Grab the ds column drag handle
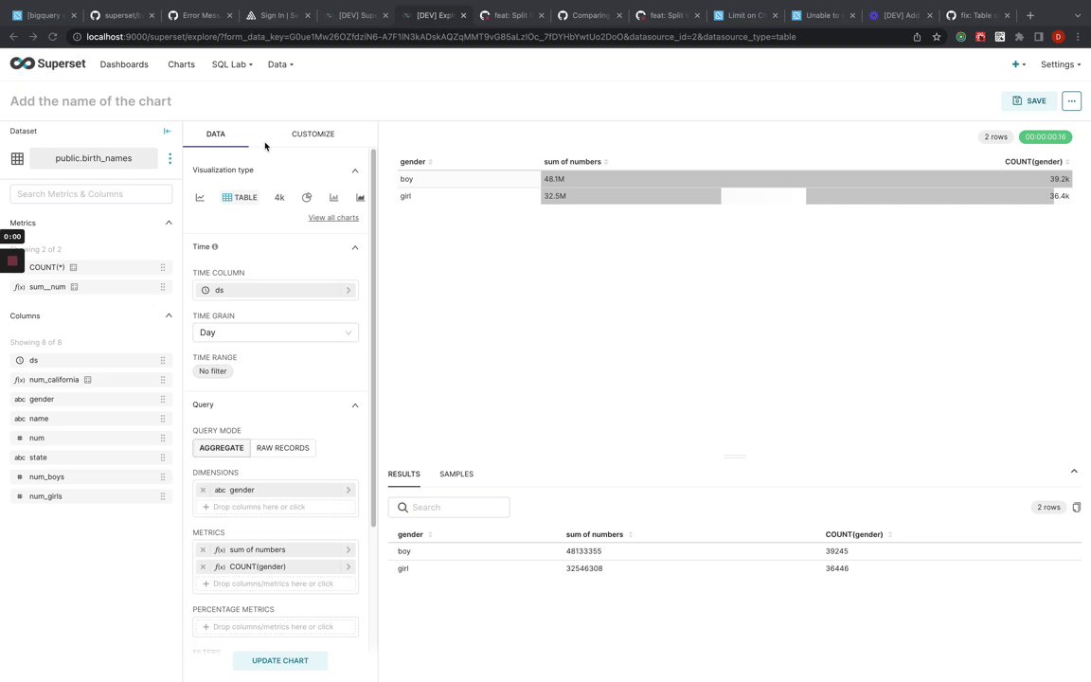 click(x=163, y=361)
